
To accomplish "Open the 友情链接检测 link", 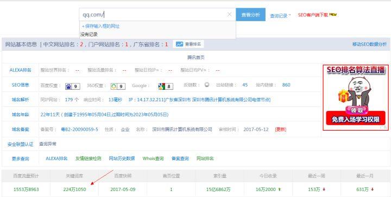I will (89, 158).
